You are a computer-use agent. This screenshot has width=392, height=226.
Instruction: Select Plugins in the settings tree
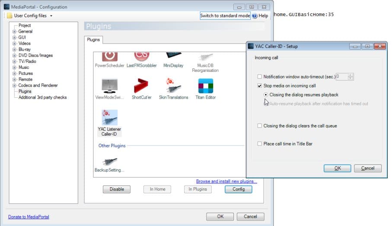coord(25,91)
